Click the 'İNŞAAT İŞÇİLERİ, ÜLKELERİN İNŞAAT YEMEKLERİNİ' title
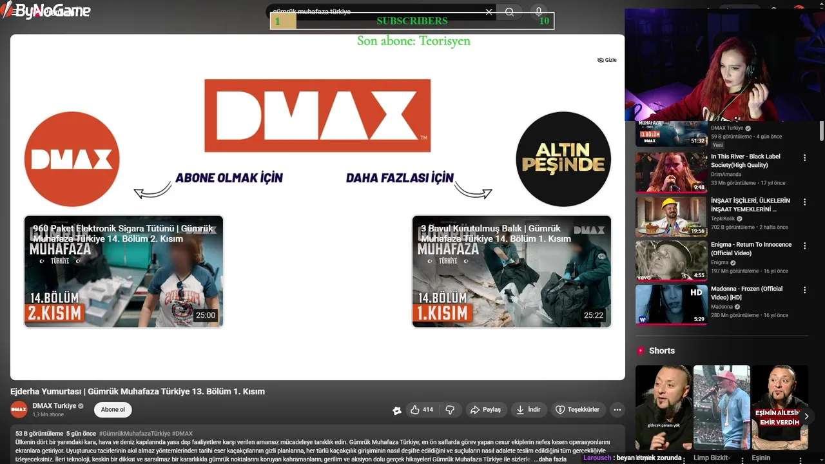The height and width of the screenshot is (464, 825). (750, 205)
